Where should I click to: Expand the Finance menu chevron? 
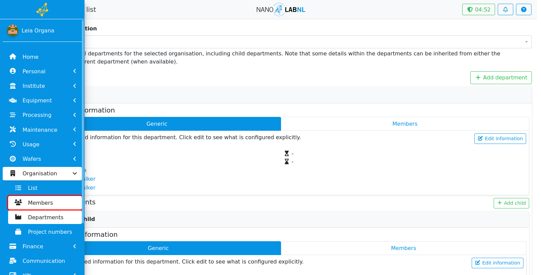(x=75, y=246)
